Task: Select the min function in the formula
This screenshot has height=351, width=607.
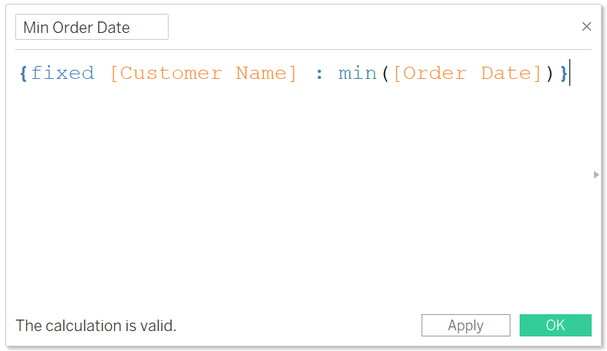Action: (357, 74)
